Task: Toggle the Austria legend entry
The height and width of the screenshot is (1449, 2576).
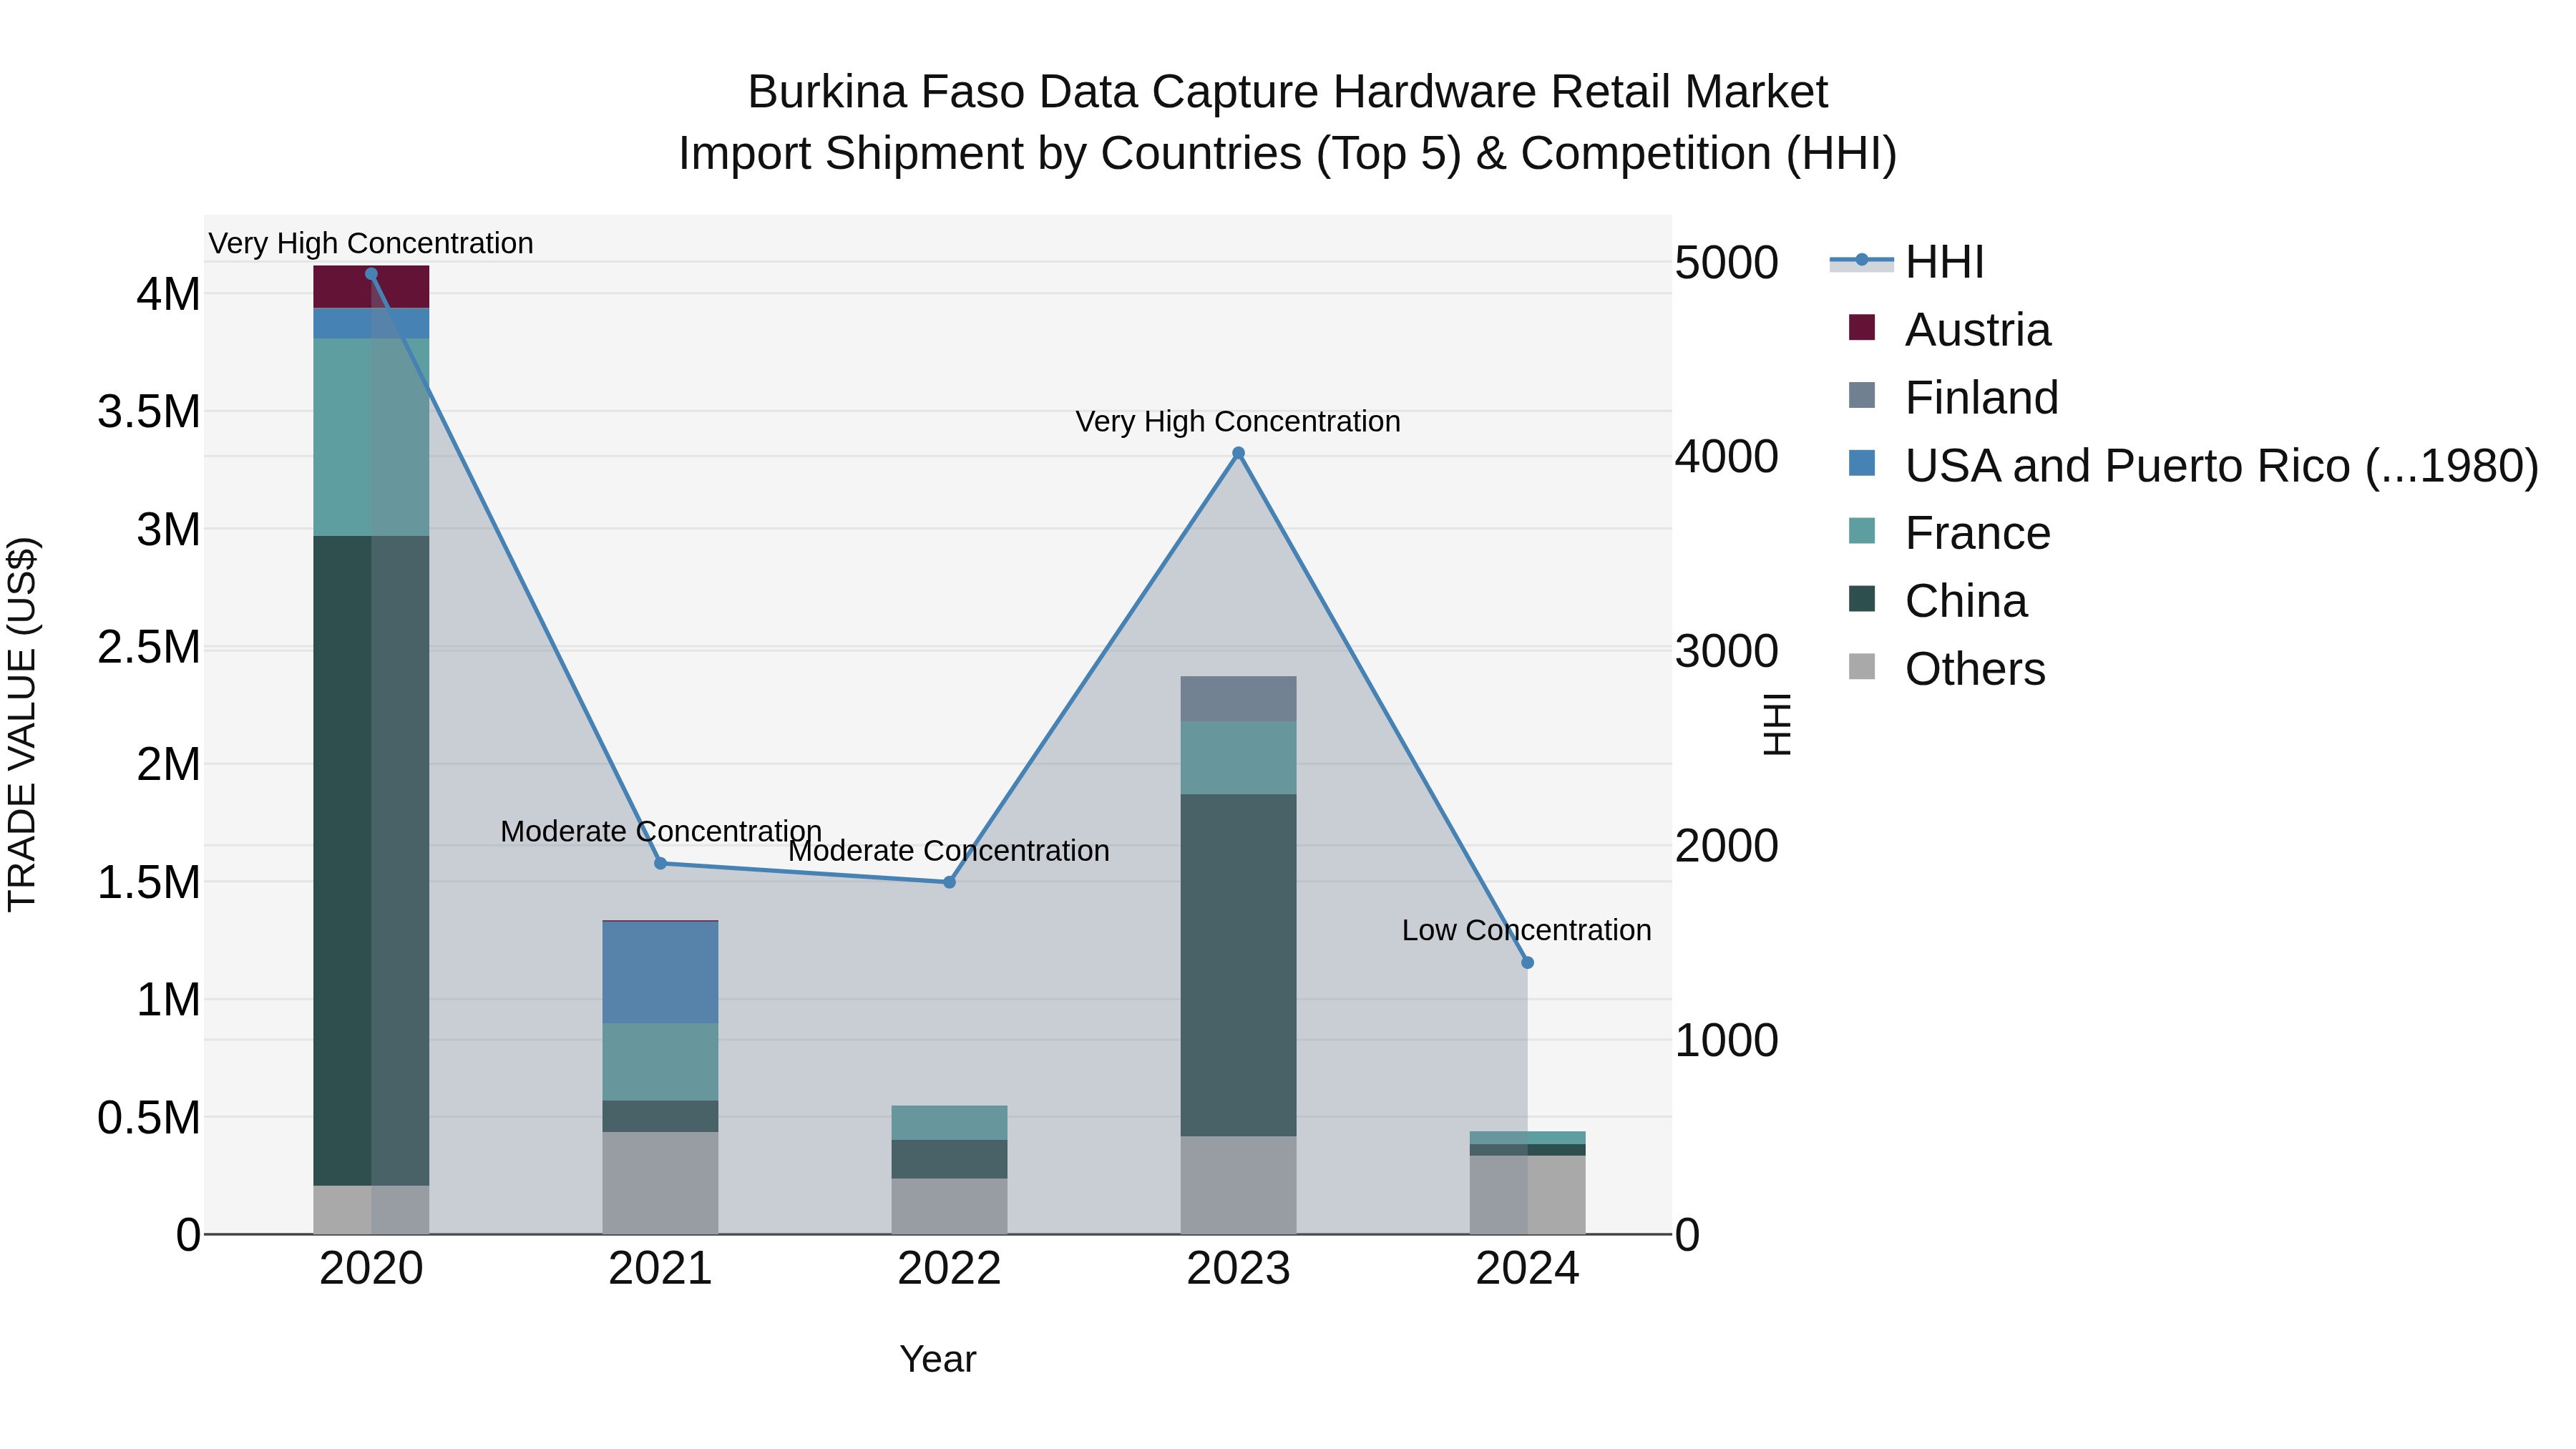Action: (1950, 329)
